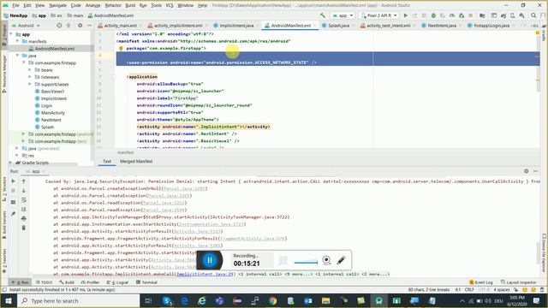
Task: Select AndroidManifest.xml in project tree
Action: [x=54, y=49]
